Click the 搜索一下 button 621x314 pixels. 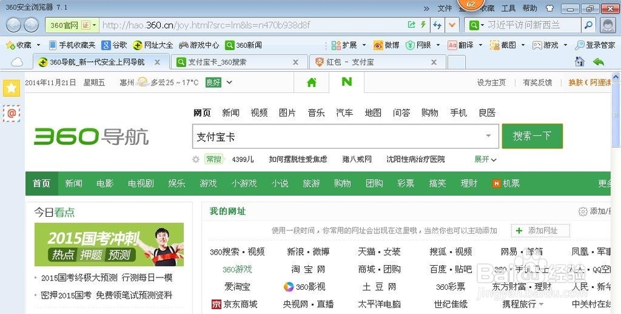(x=532, y=136)
